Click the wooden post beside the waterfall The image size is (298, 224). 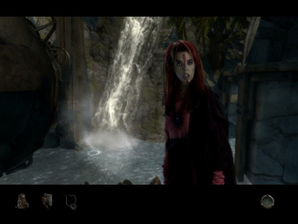point(74,80)
